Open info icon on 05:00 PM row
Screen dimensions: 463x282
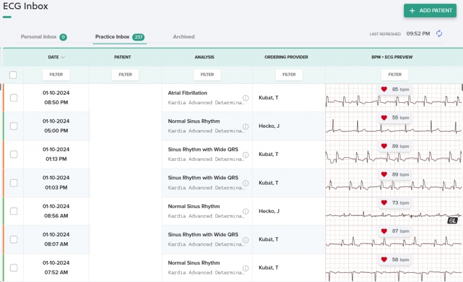click(x=245, y=127)
